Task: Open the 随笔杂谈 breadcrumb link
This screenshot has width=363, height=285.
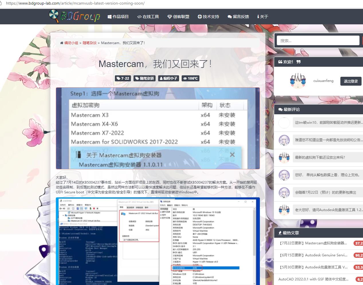Action: [90, 43]
